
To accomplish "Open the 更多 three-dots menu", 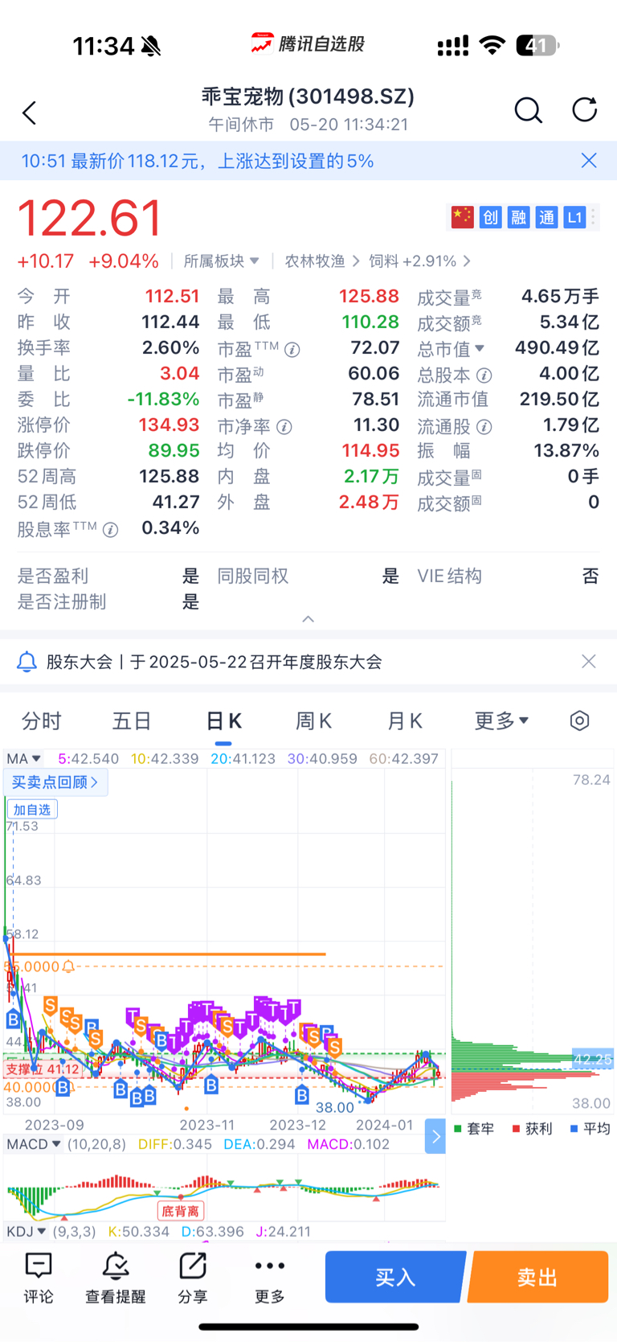I will coord(270,1278).
